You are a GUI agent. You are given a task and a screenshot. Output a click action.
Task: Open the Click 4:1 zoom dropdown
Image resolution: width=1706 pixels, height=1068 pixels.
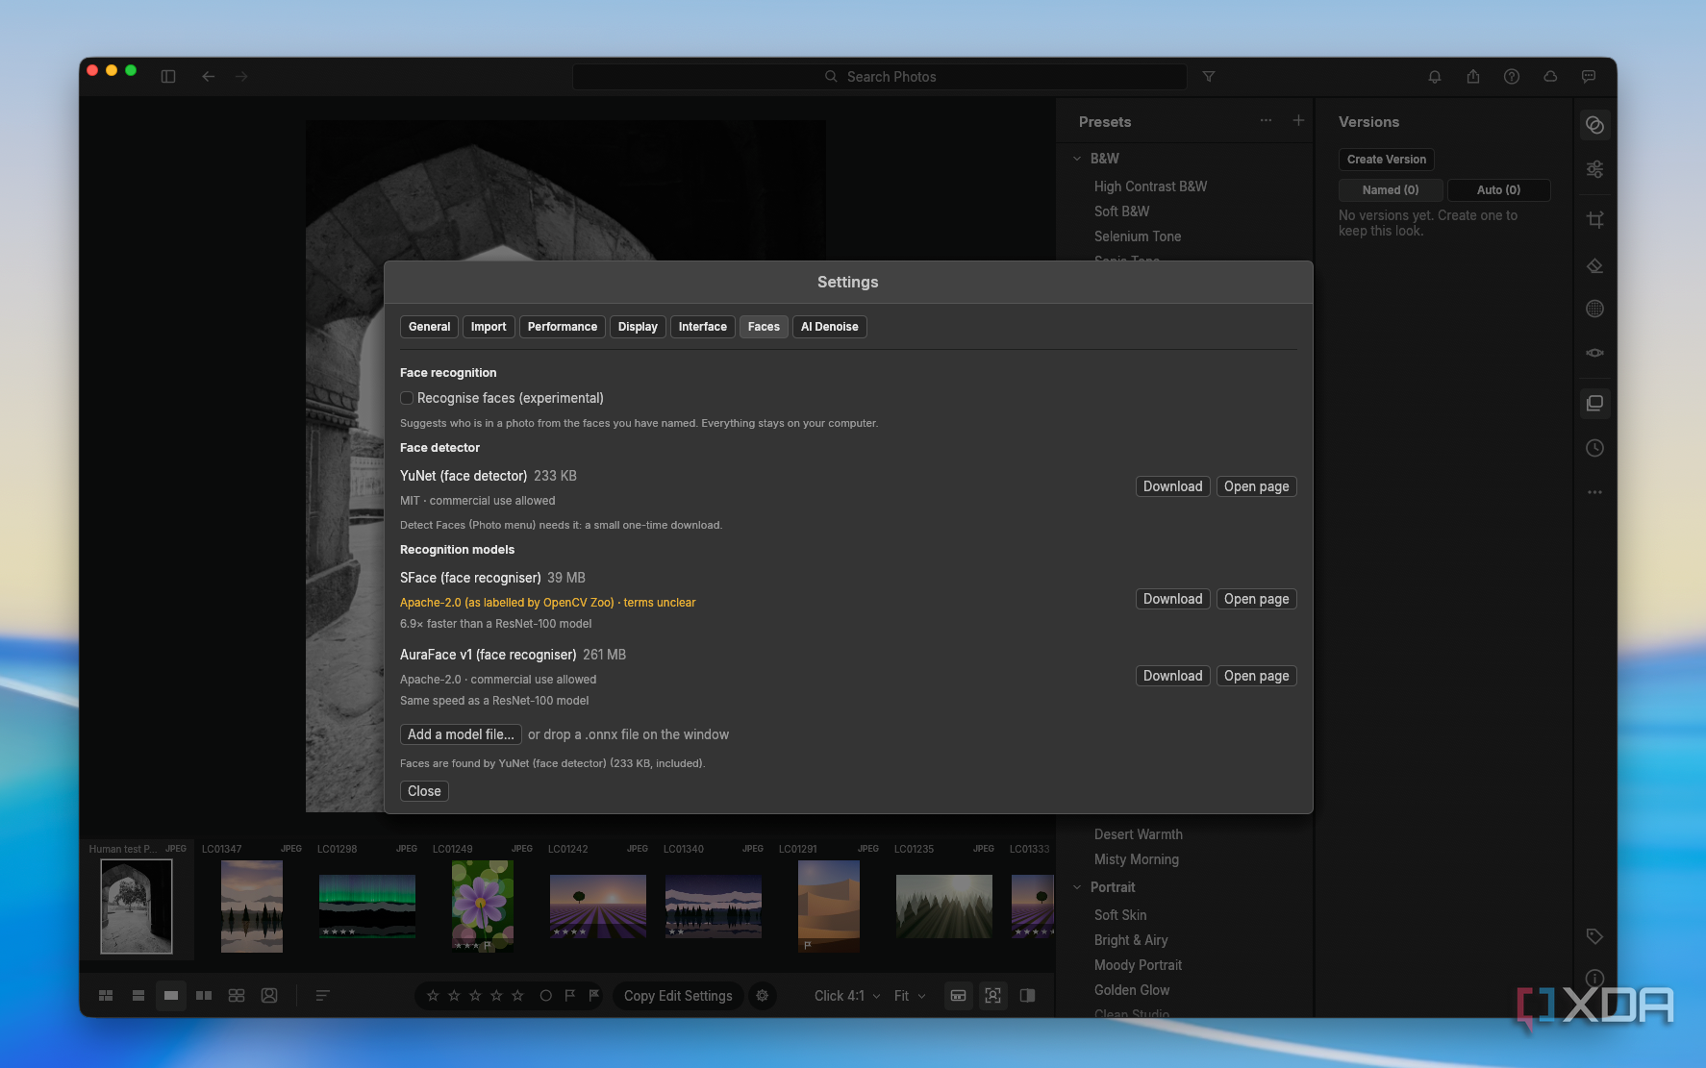click(847, 996)
